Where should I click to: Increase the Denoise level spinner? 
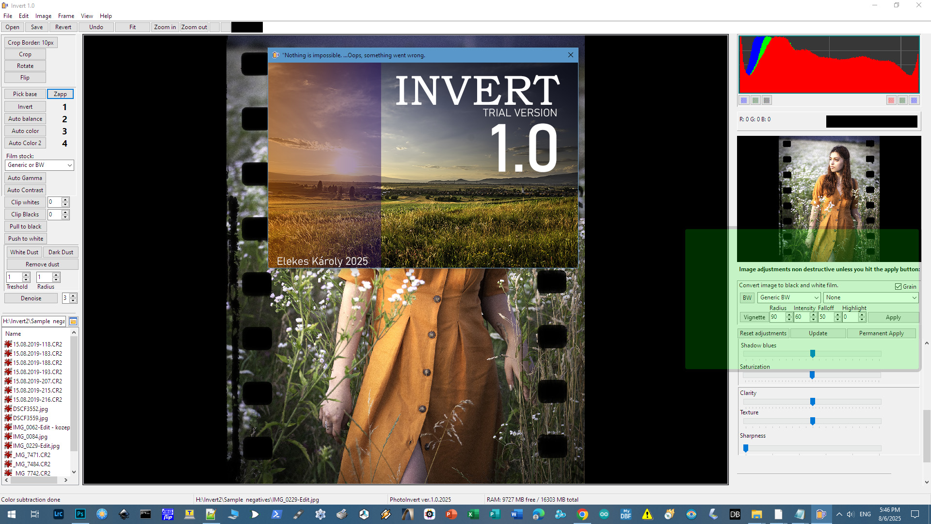[73, 295]
